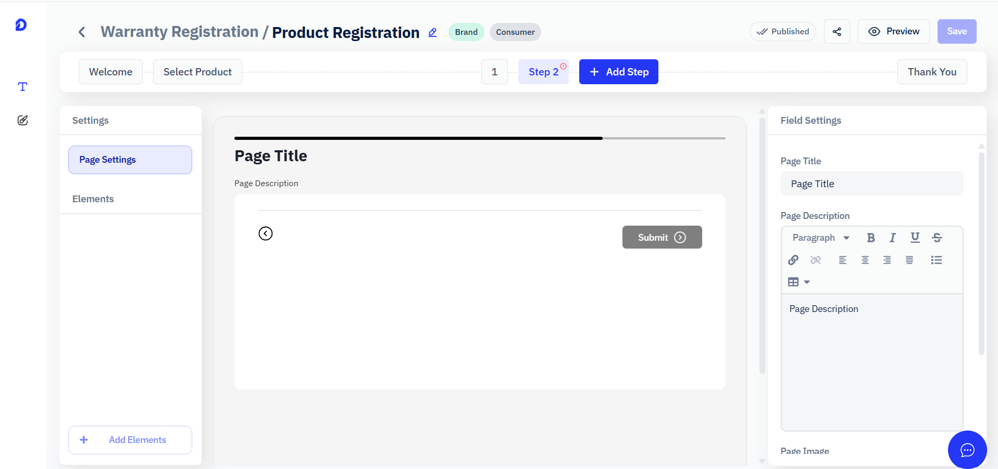Go back using header chevron arrow
The width and height of the screenshot is (998, 469).
[x=82, y=32]
